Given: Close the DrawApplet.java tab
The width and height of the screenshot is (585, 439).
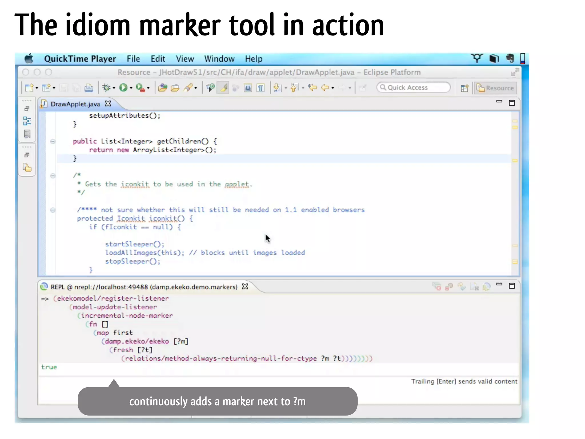Looking at the screenshot, I should [108, 104].
